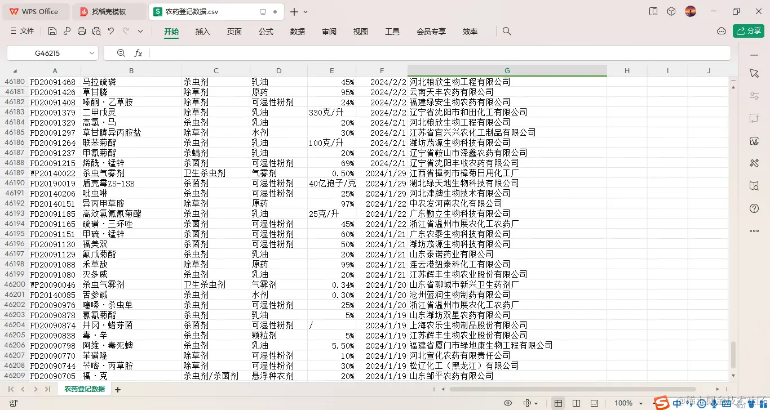770x410 pixels.
Task: Open the design tools icon in the right sidebar
Action: click(x=754, y=163)
